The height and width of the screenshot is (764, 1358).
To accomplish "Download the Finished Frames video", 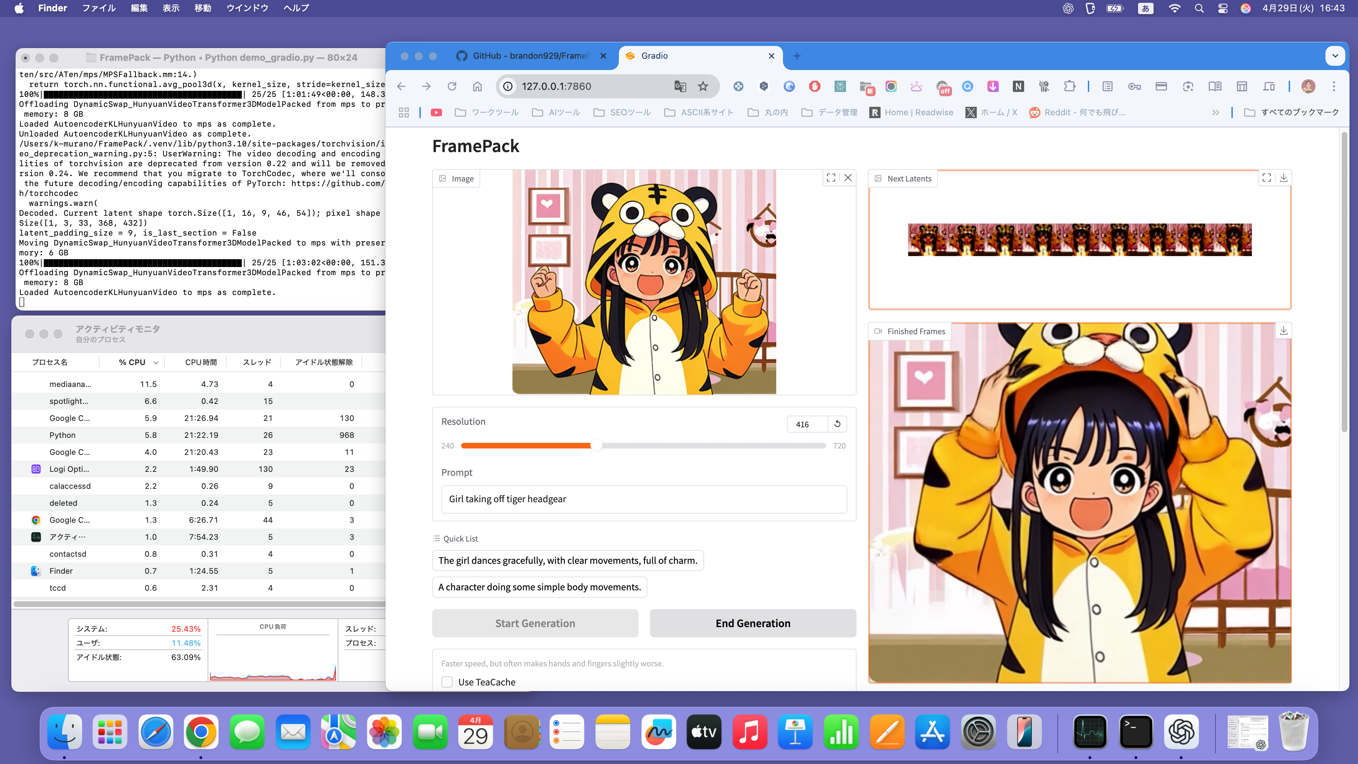I will pos(1283,331).
